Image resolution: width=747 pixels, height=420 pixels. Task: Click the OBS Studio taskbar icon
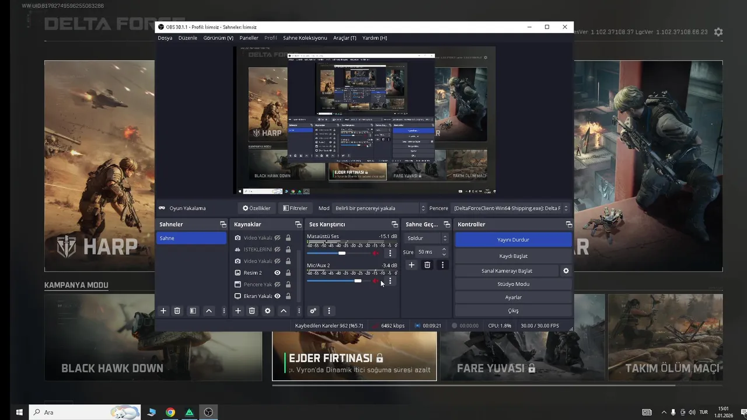208,412
